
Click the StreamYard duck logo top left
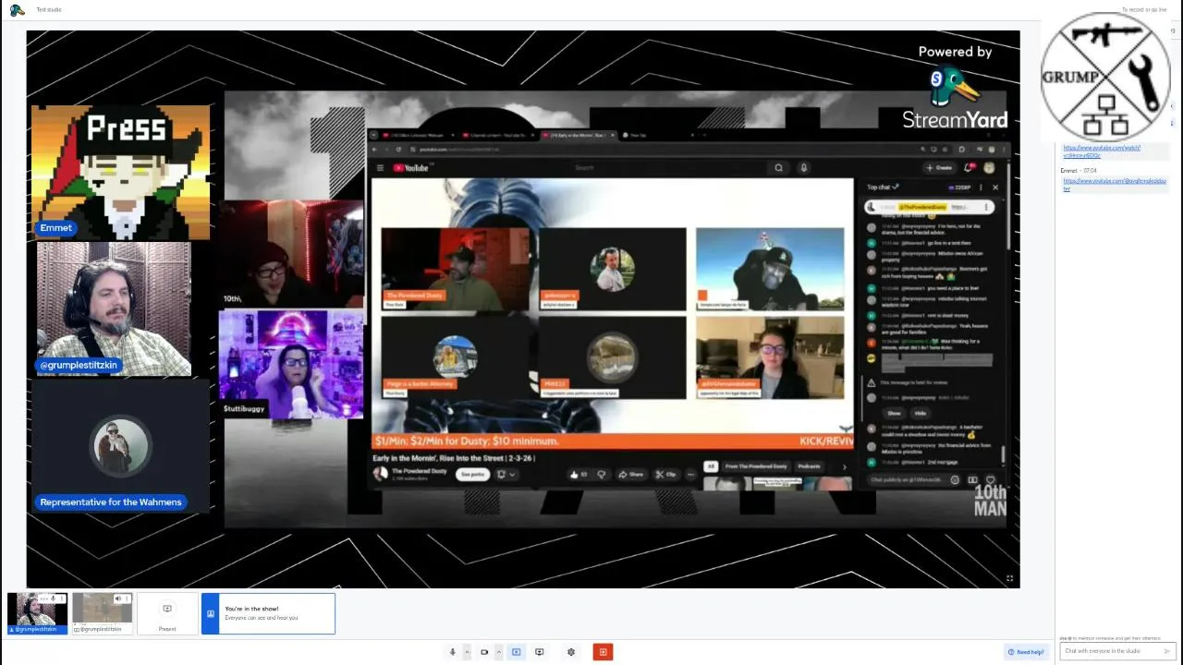click(17, 10)
